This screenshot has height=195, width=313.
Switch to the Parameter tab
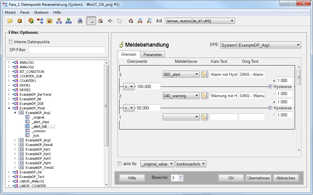(153, 55)
